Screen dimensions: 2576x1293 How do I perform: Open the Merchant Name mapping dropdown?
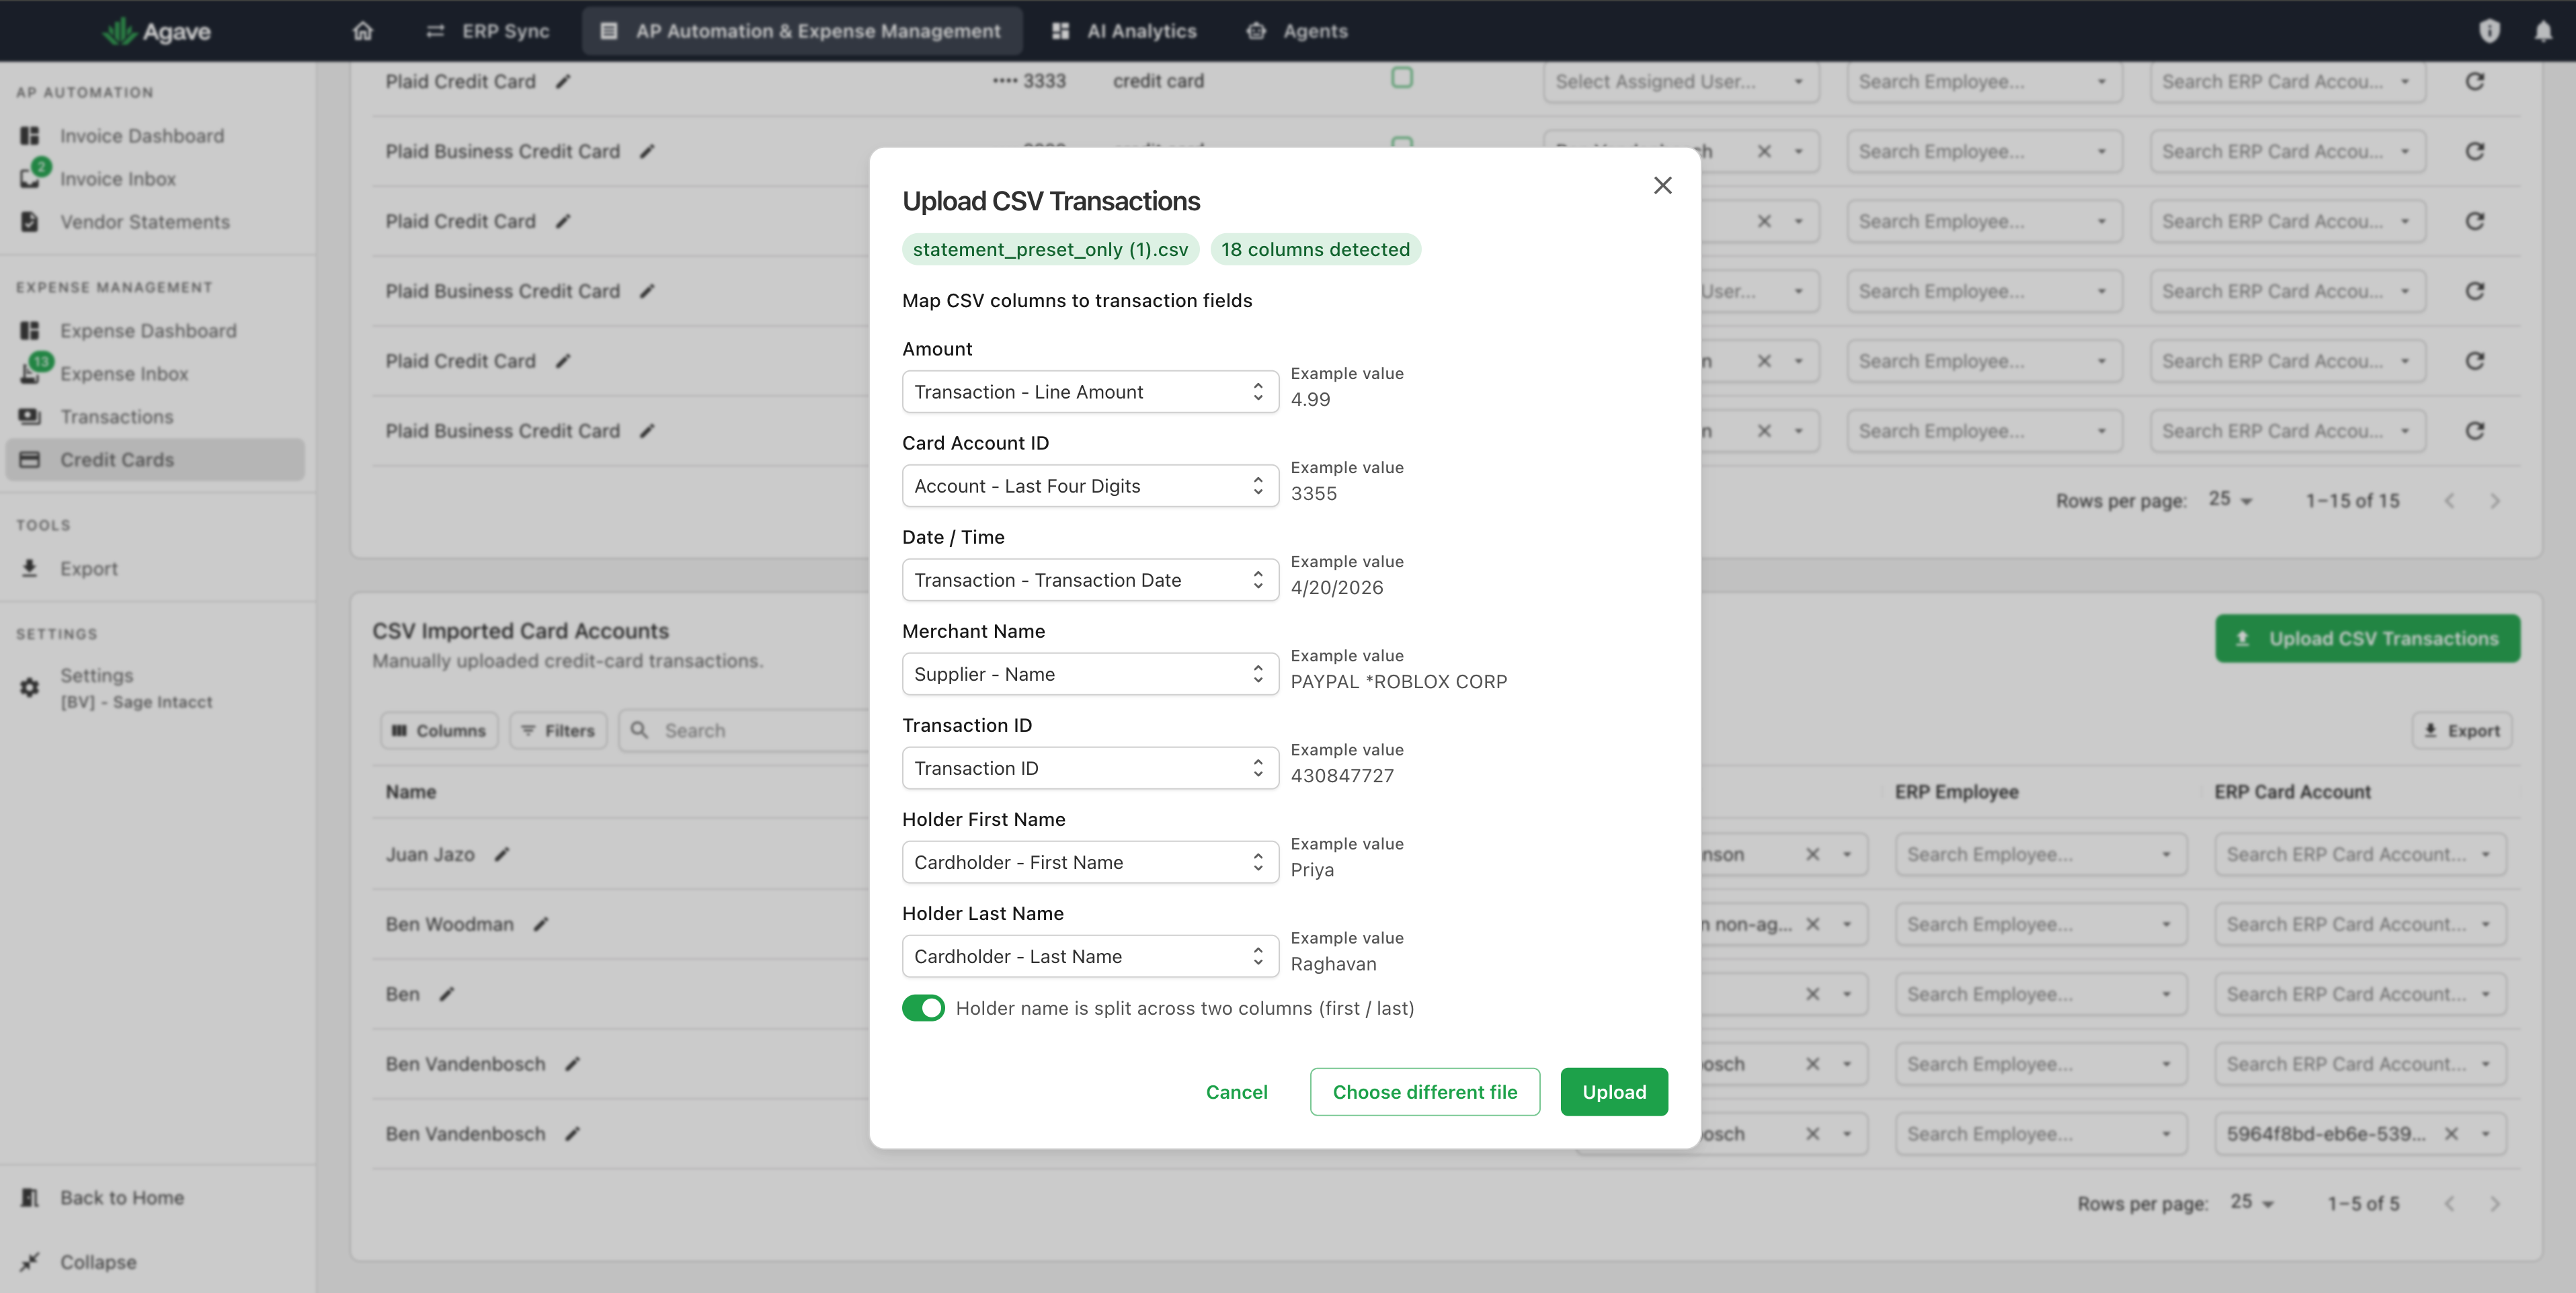(x=1090, y=674)
